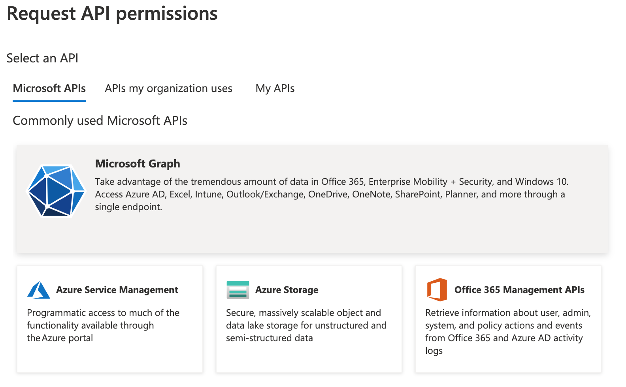This screenshot has width=626, height=387.
Task: Choose the Azure Storage card title
Action: pos(287,290)
